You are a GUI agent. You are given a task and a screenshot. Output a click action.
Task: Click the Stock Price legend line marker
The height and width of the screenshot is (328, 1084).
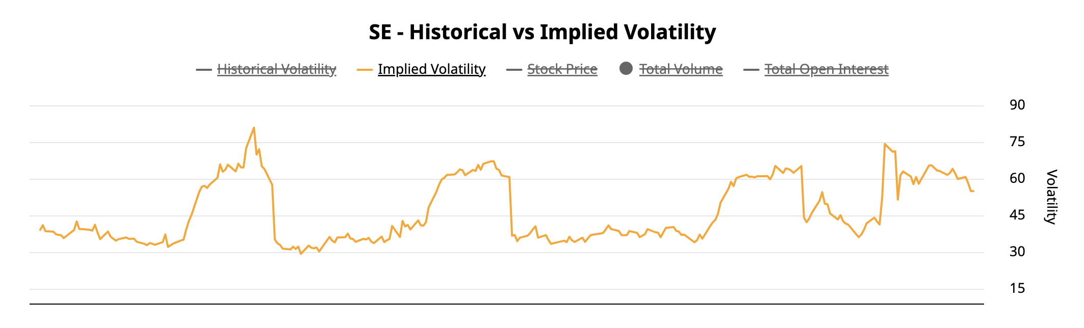click(514, 70)
